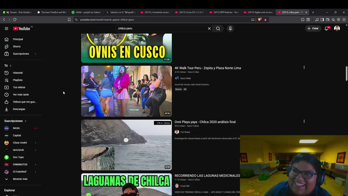348x196 pixels.
Task: Click the thumbs-up liked videos icon
Action: point(7,102)
